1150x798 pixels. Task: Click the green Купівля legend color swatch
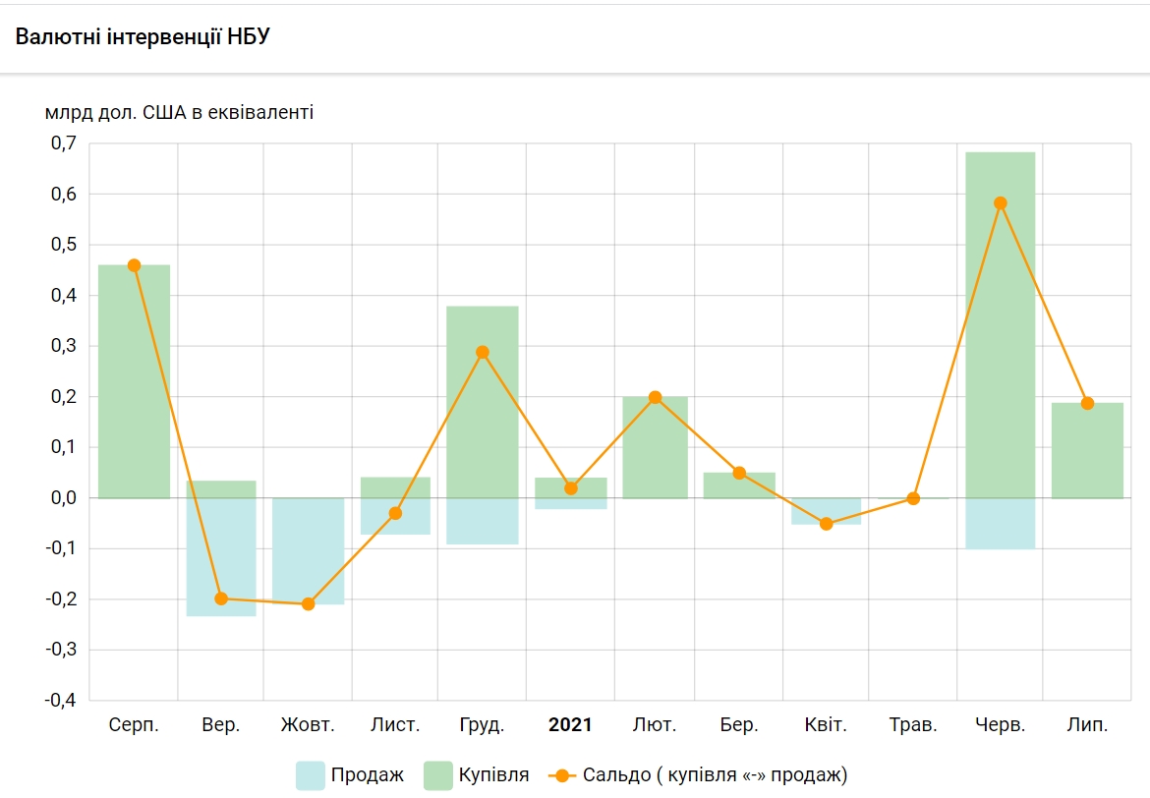437,775
